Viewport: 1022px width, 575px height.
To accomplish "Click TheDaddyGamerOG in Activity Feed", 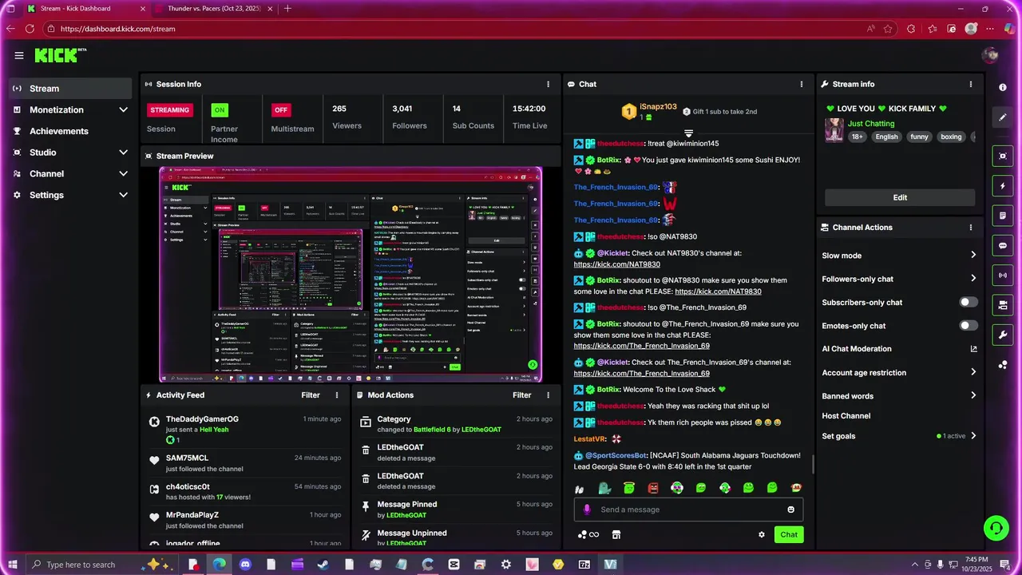I will (202, 419).
